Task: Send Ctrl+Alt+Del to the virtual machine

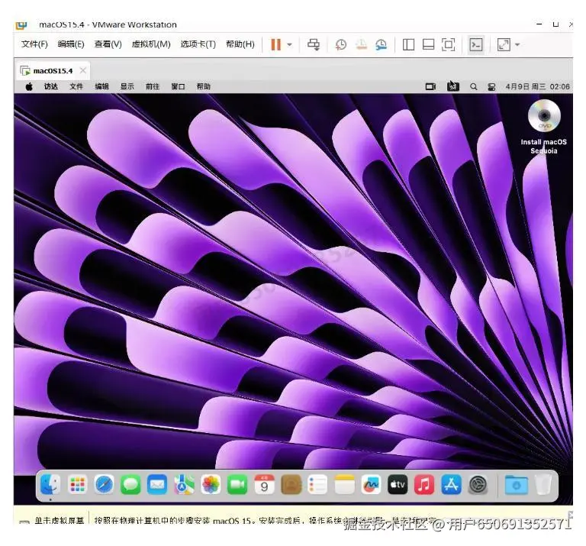Action: coord(313,44)
